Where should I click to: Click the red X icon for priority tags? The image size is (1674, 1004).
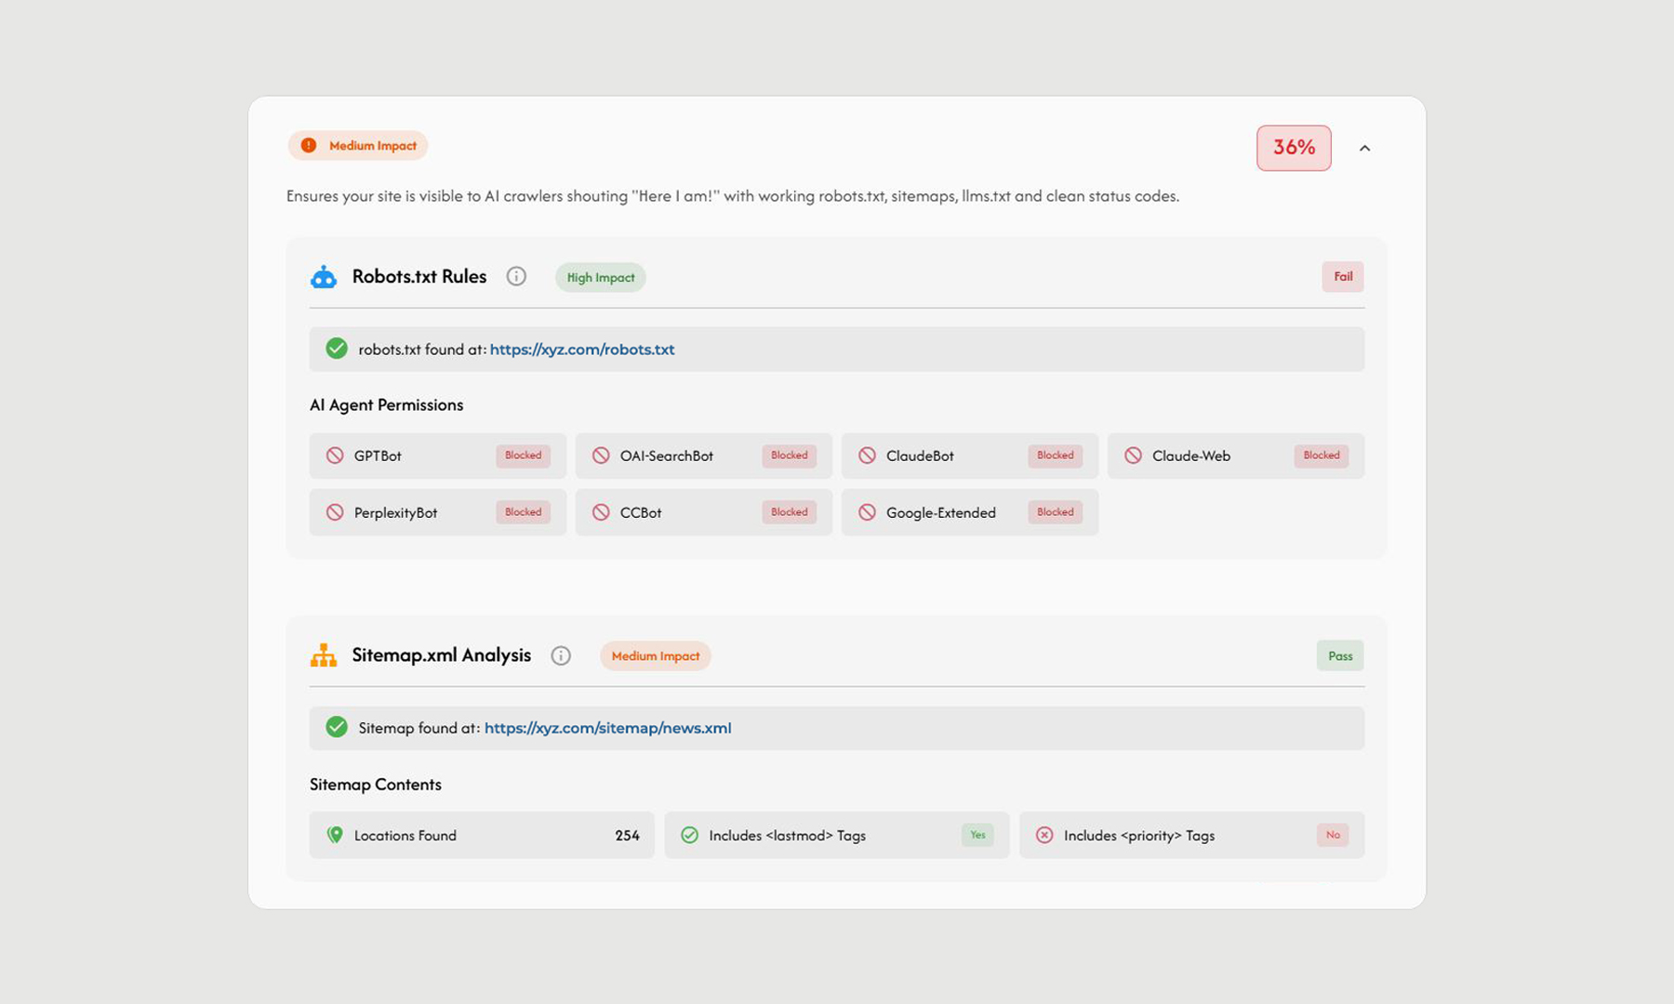[x=1044, y=835]
